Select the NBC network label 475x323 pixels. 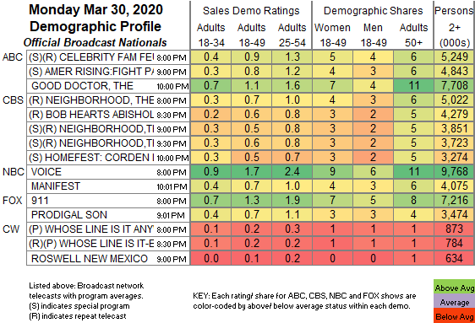[14, 172]
